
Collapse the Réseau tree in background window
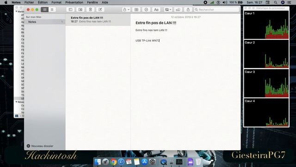click(16, 102)
